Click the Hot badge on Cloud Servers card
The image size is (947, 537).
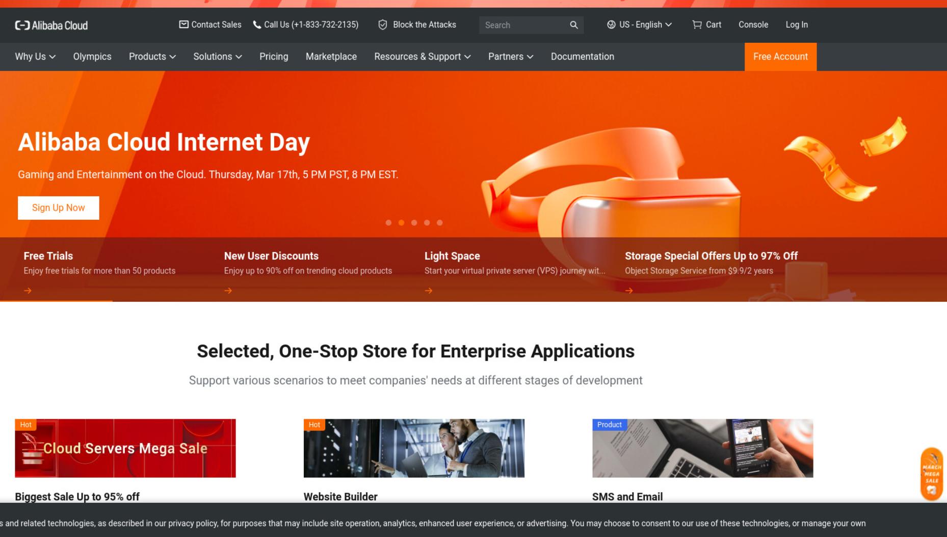tap(25, 425)
